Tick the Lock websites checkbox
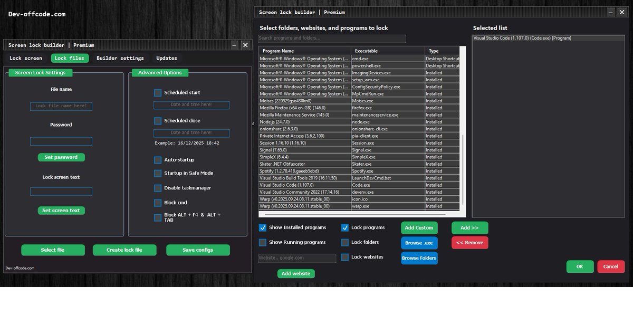The image size is (633, 324). 345,257
